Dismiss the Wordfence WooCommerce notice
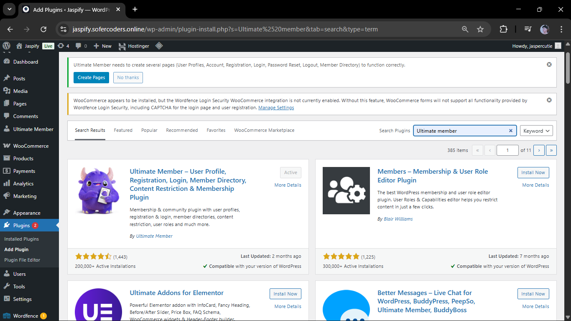This screenshot has height=321, width=571. 549,100
